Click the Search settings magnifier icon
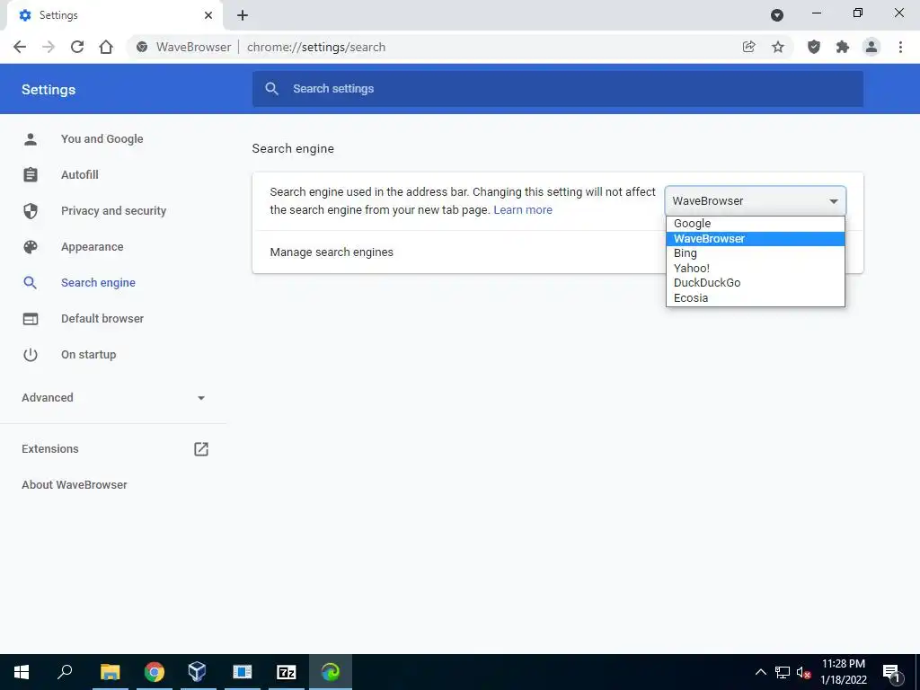 click(x=271, y=89)
